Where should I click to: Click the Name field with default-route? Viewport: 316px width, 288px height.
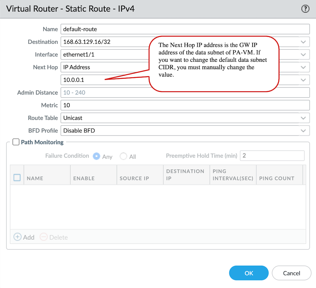tap(185, 29)
